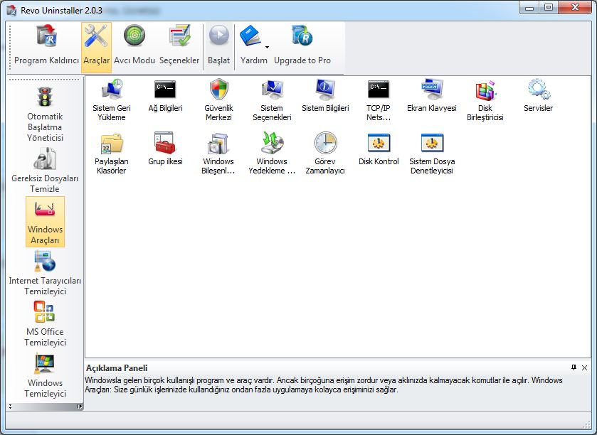Open Otomatik Başlatma Yöneticisi
Screen dimensions: 597x435
pyautogui.click(x=45, y=114)
